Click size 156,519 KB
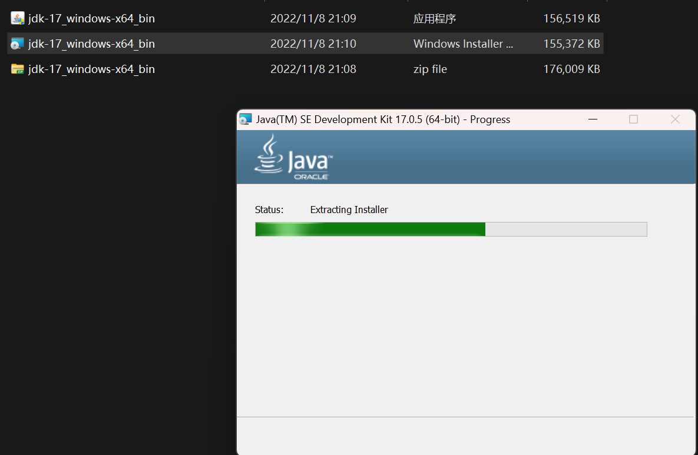Image resolution: width=698 pixels, height=455 pixels. click(571, 18)
